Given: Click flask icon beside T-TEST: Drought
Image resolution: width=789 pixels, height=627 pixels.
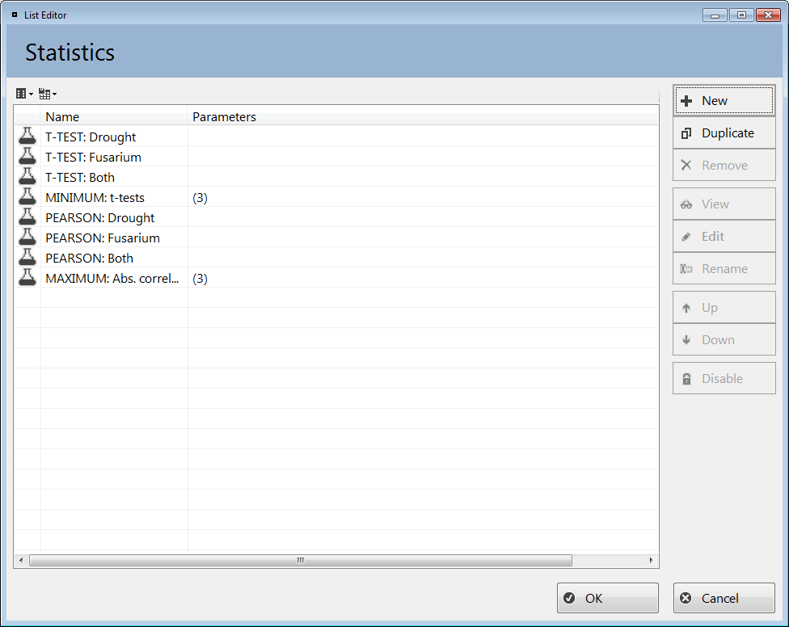Looking at the screenshot, I should (27, 137).
